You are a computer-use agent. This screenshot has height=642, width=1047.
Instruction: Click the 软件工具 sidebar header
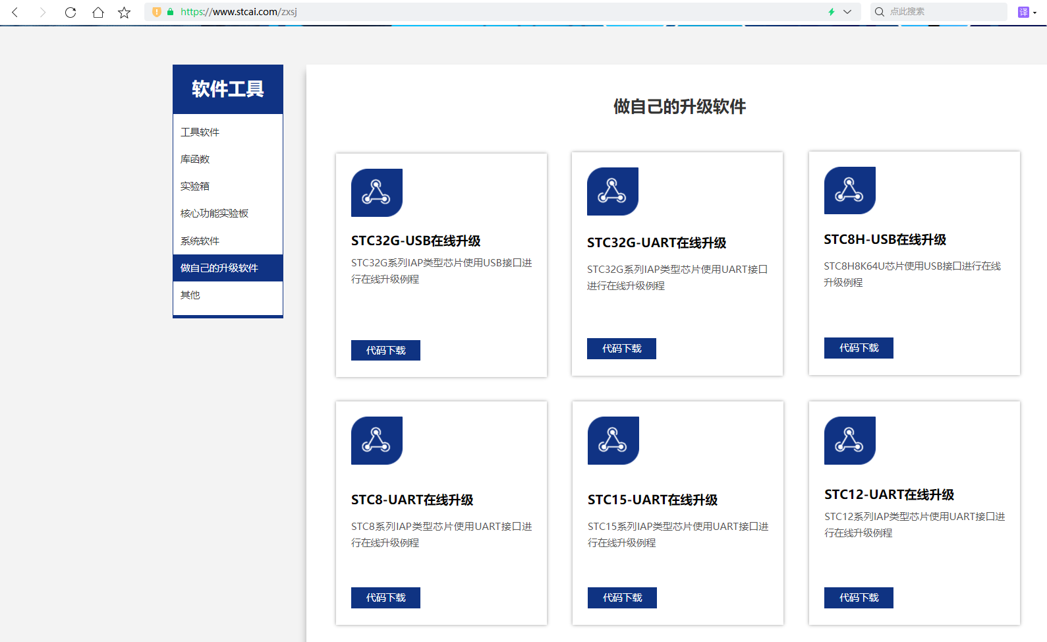228,89
